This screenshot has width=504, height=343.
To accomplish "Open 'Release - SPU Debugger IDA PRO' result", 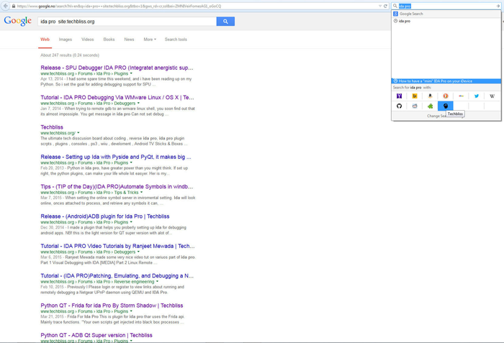I will click(117, 68).
